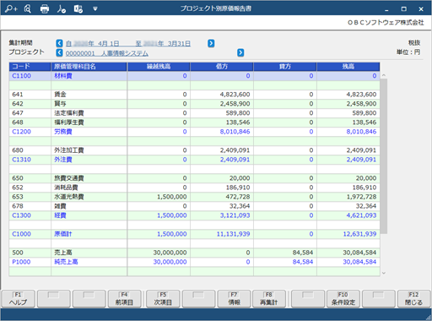
Task: Click the F12 閉じる button
Action: tap(413, 299)
